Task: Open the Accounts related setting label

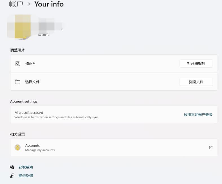Action: pos(32,145)
